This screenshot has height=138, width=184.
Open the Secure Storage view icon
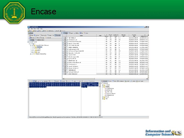coord(40,38)
